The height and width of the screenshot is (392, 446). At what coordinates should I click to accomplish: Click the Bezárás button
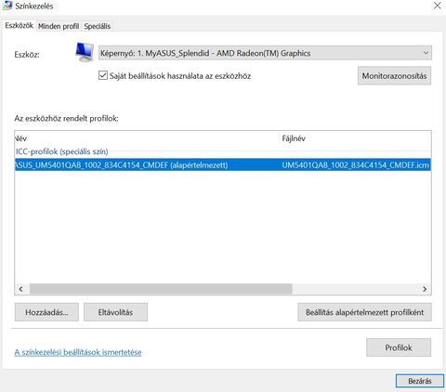tap(420, 381)
